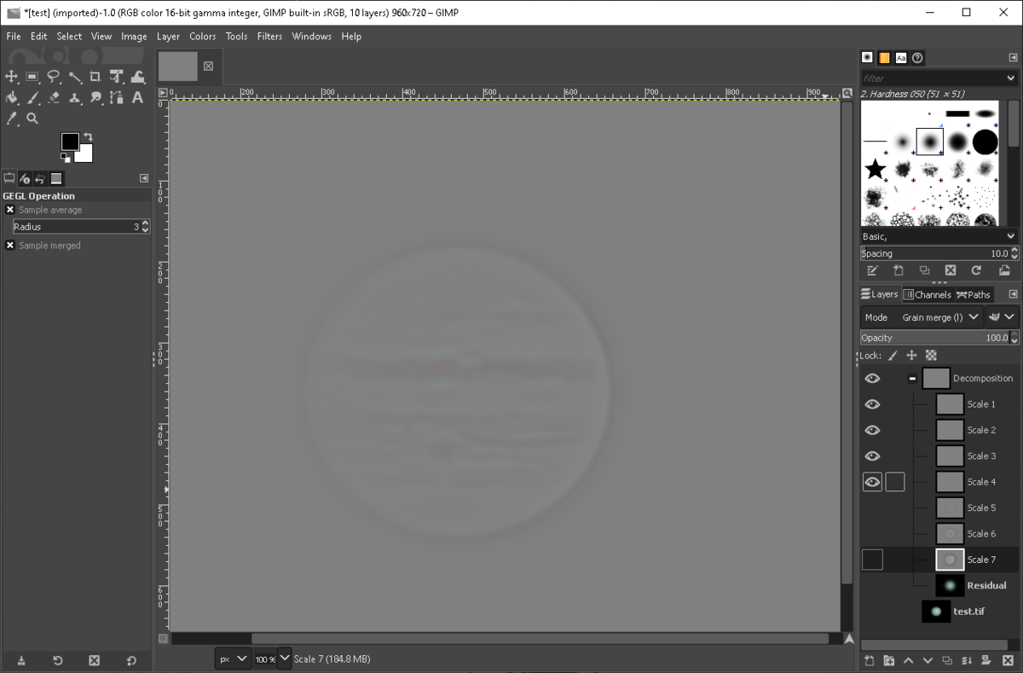Select the Color Picker tool
Image resolution: width=1023 pixels, height=673 pixels.
pos(12,119)
